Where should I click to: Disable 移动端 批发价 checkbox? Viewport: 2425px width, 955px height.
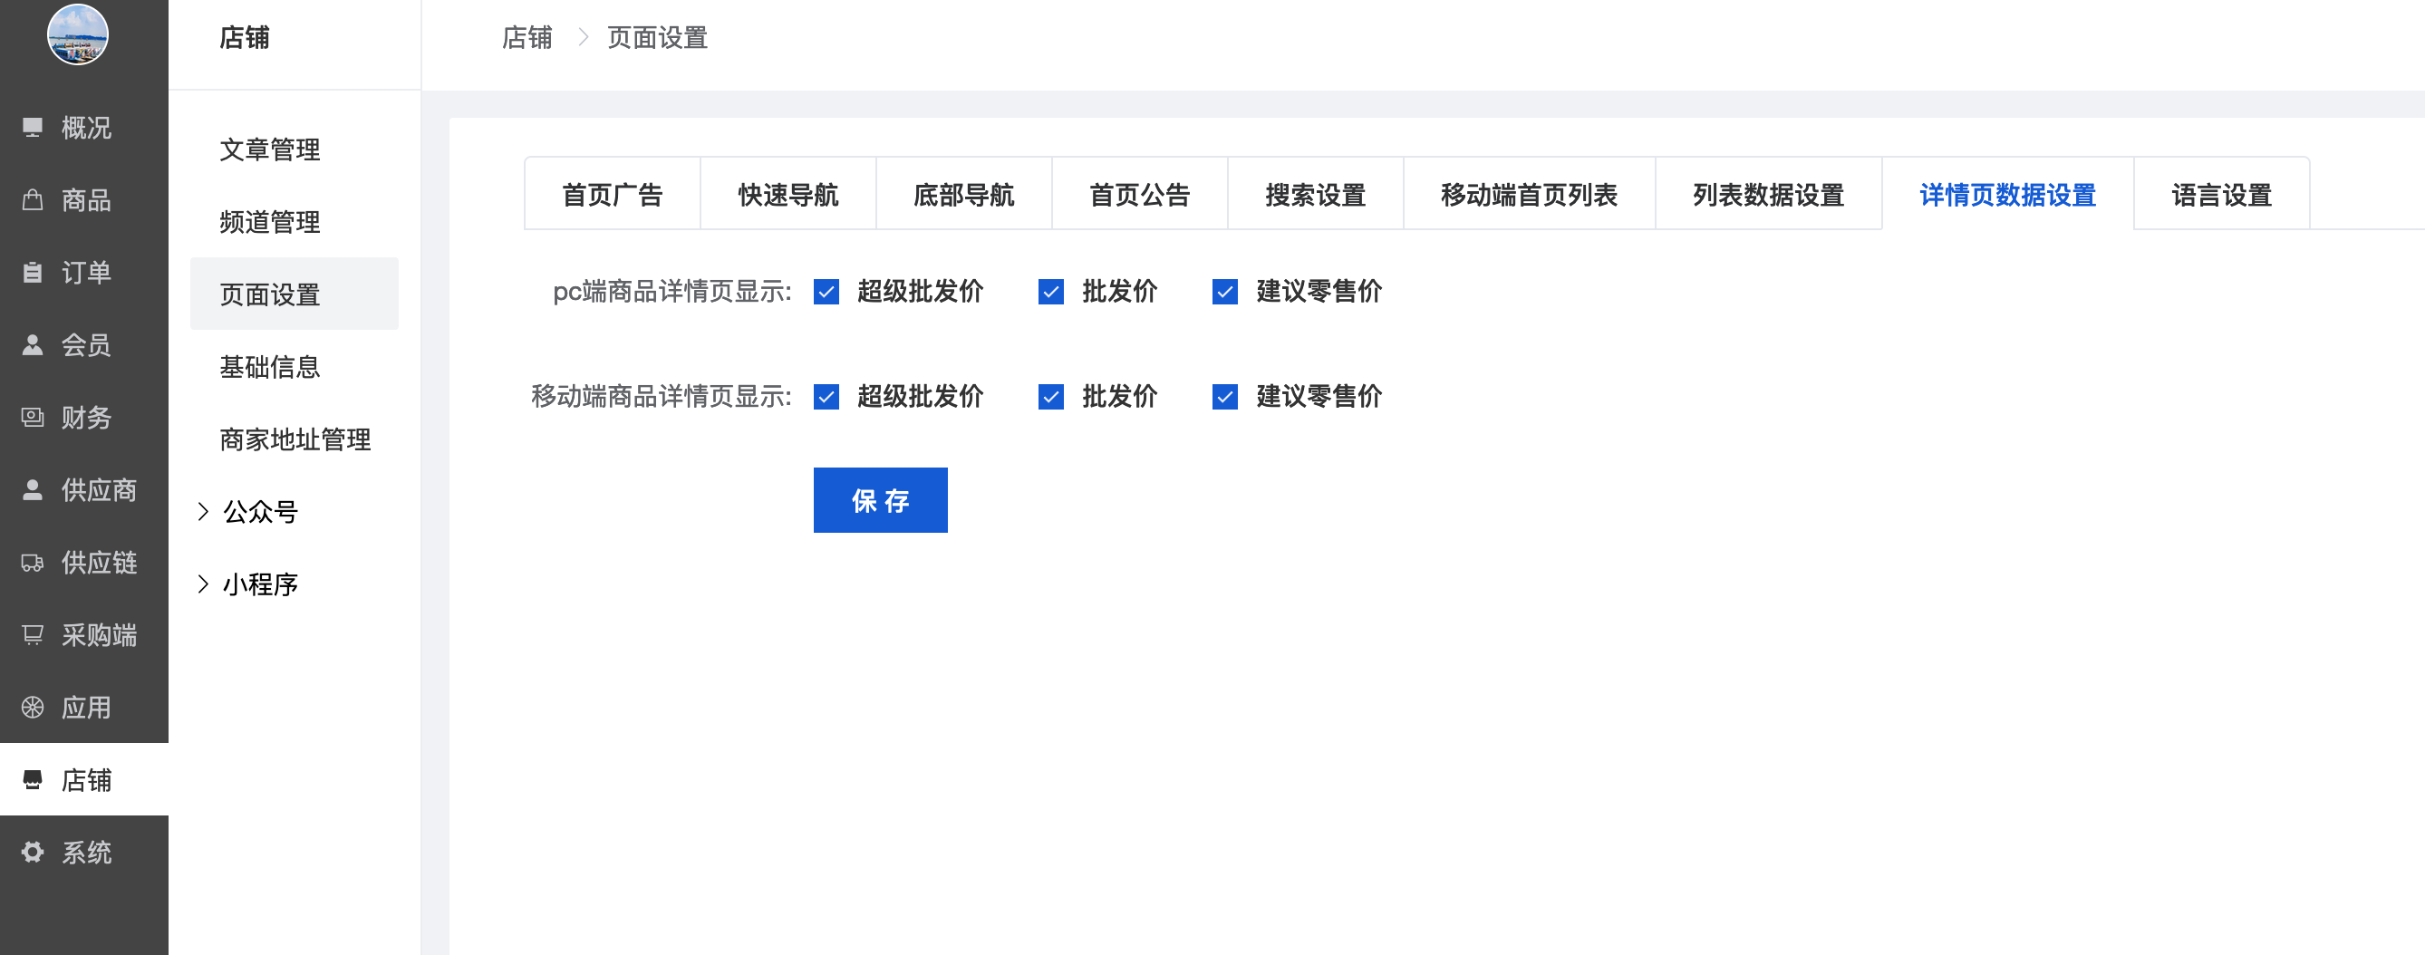[x=1050, y=397]
